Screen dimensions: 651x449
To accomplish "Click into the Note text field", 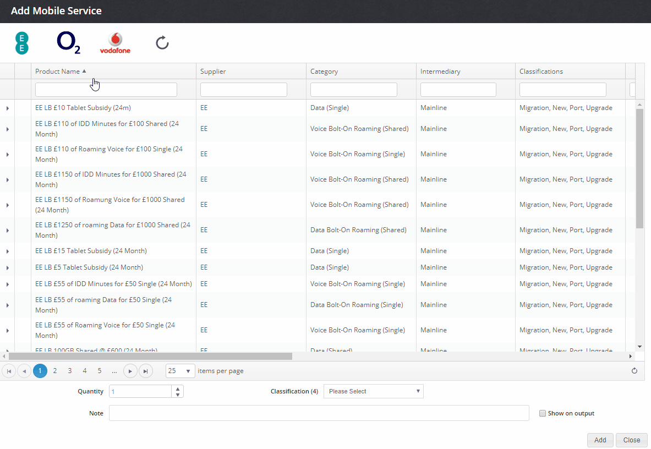I will [319, 413].
